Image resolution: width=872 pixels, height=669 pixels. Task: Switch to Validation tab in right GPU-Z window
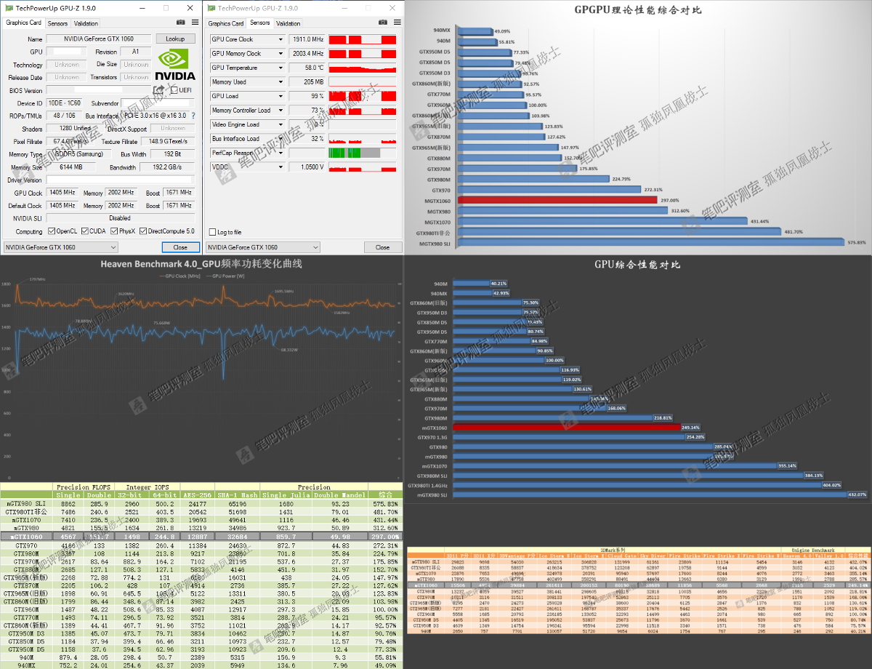click(288, 23)
